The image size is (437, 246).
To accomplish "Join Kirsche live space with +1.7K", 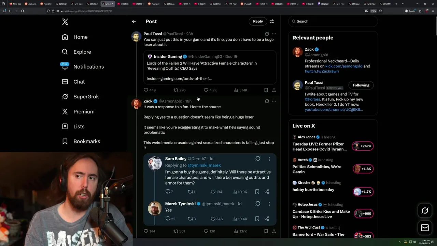I will point(363,192).
